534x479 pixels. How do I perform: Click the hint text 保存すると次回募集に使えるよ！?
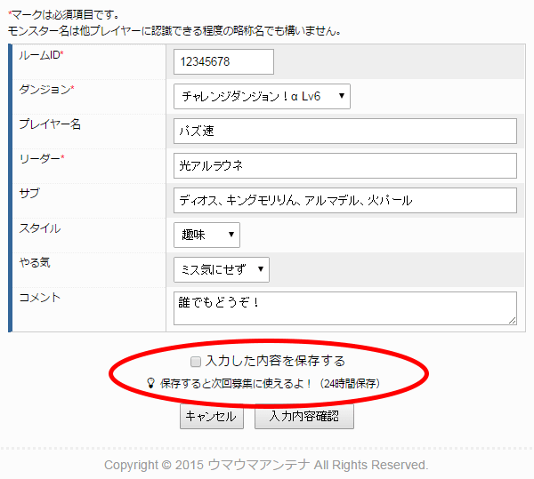pyautogui.click(x=235, y=384)
